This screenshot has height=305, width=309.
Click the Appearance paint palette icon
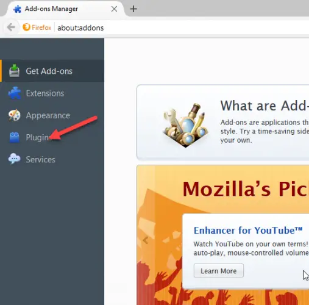(x=14, y=115)
